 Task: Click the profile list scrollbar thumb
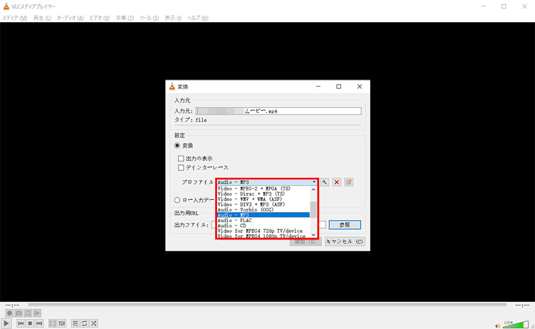(x=314, y=210)
